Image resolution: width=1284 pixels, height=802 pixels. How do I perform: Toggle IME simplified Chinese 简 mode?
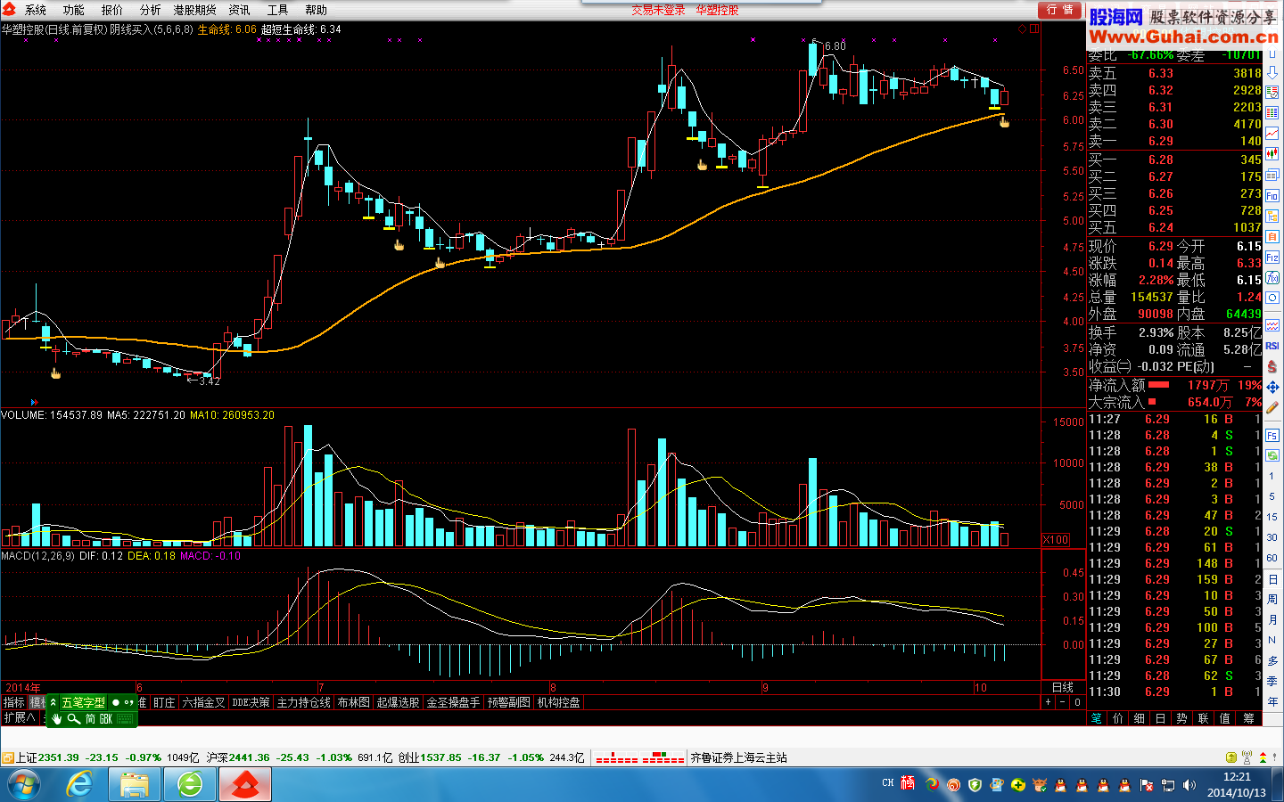click(91, 718)
